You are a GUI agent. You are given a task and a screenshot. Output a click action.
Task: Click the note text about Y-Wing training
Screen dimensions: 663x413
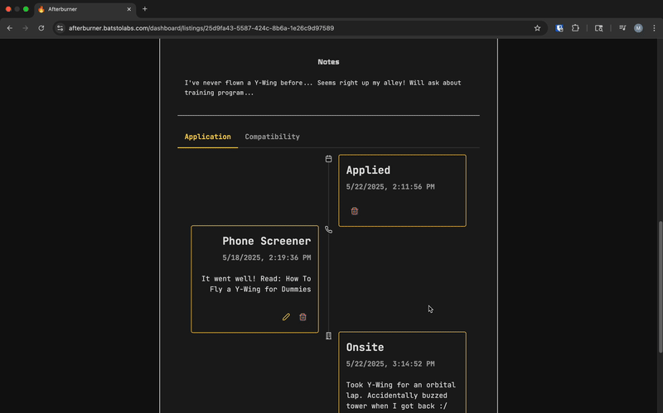322,88
